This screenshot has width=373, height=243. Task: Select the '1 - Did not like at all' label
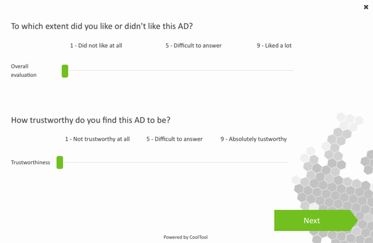[96, 46]
